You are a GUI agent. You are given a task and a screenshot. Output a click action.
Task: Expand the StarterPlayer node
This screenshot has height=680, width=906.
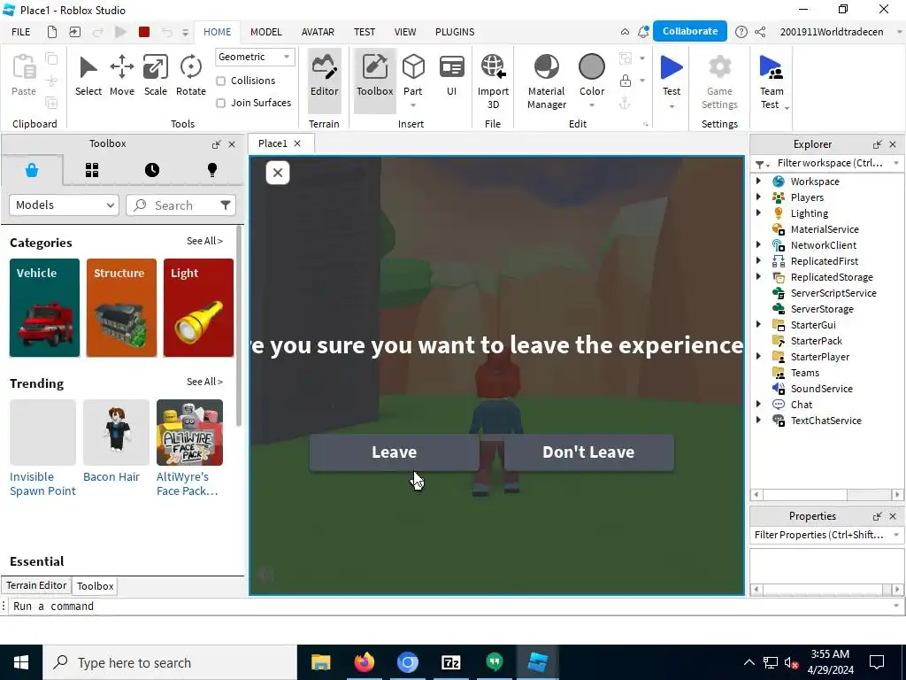(x=758, y=356)
